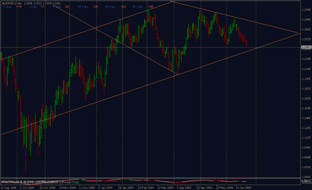This screenshot has width=312, height=190.
Task: Click the 28 Oct 2008 date label
Action: click(47, 188)
